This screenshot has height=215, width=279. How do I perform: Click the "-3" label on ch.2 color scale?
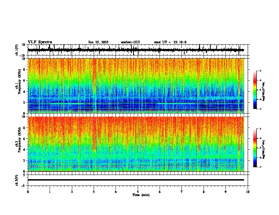260,129
